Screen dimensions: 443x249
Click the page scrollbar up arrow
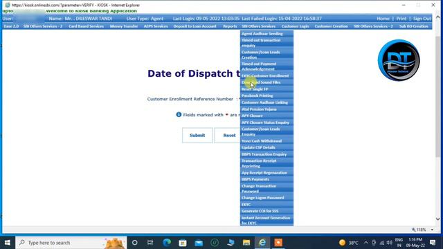(x=437, y=17)
